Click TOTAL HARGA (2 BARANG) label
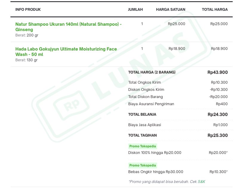 (152, 72)
